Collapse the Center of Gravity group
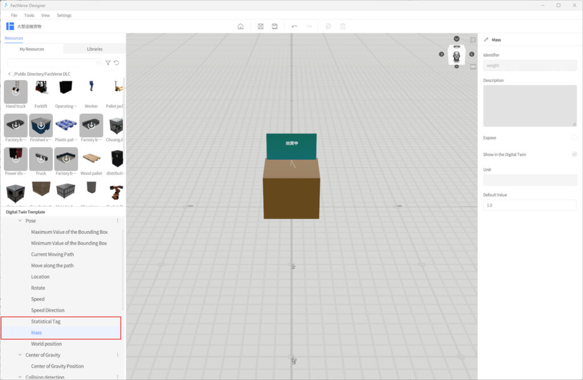 (x=20, y=355)
